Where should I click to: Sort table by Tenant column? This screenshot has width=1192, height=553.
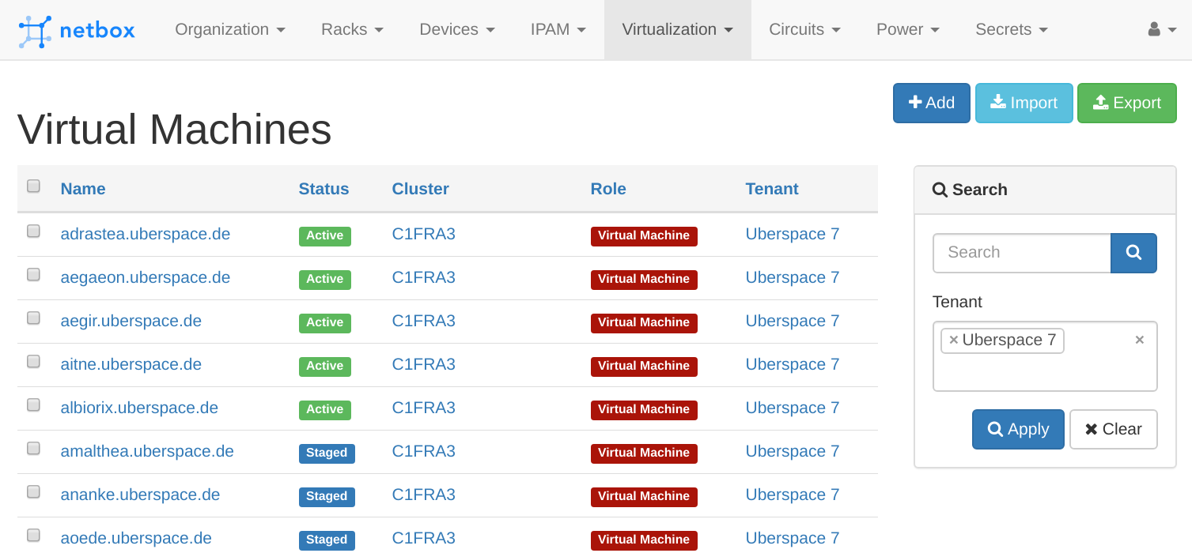coord(772,189)
